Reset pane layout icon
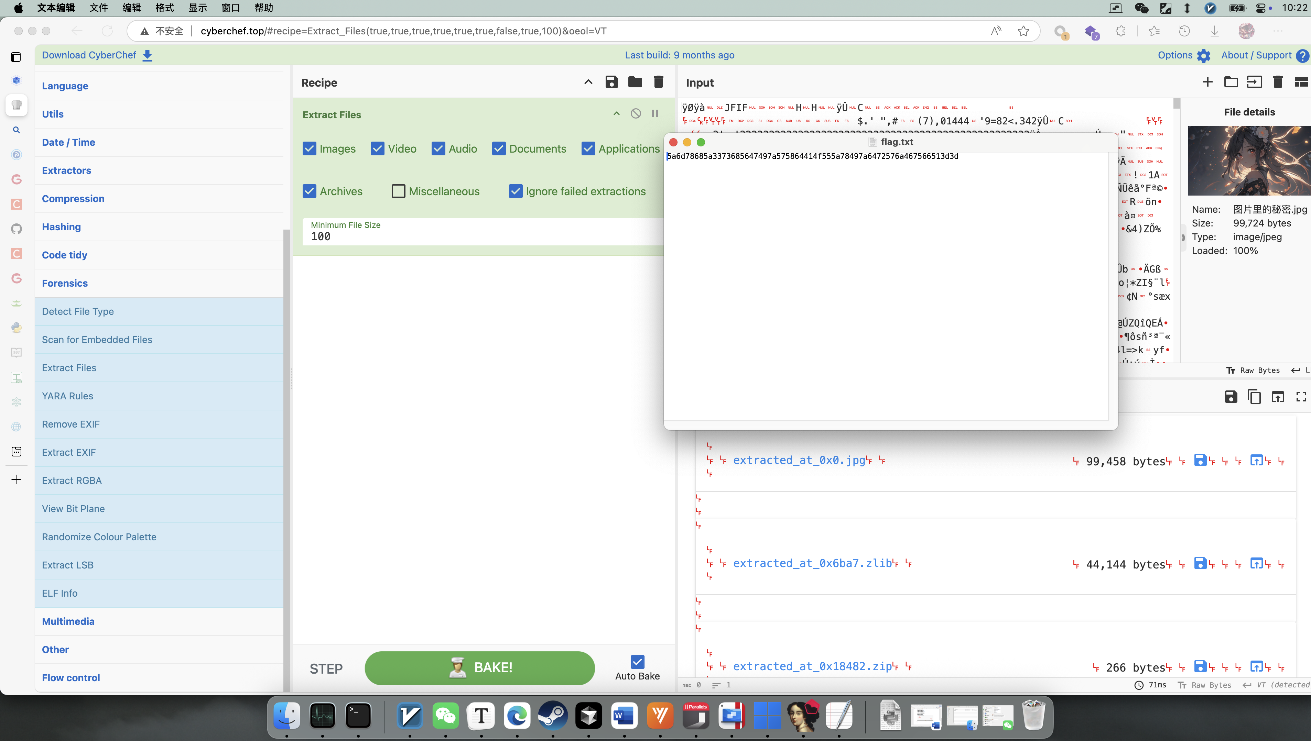1311x741 pixels. [x=1302, y=82]
